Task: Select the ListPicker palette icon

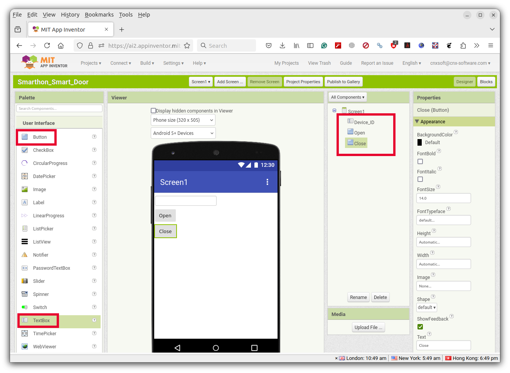Action: 25,229
